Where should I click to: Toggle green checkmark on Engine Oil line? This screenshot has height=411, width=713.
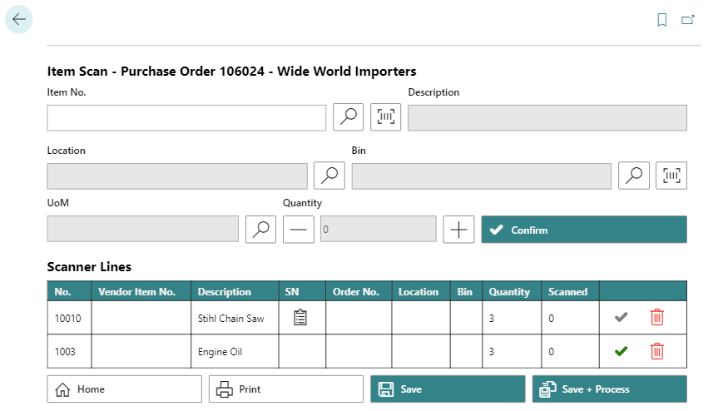tap(621, 351)
